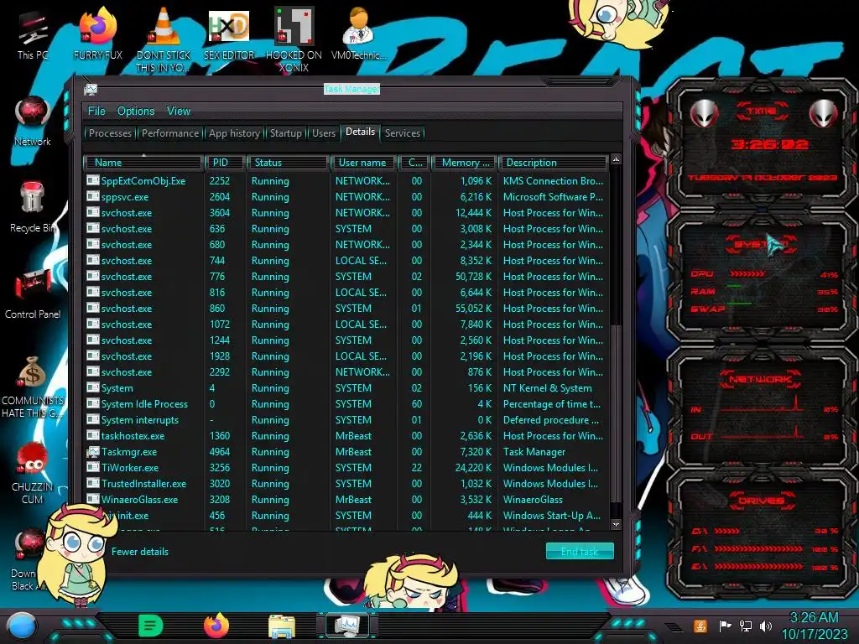
Task: Open the VM0Technic desktop shortcut
Action: [358, 34]
